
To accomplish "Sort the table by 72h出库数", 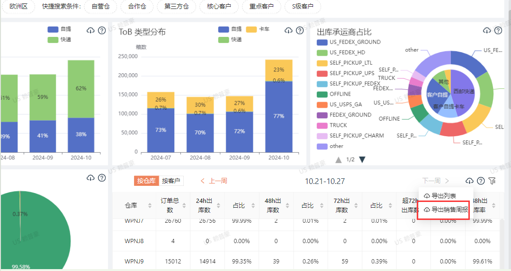I will (x=356, y=206).
